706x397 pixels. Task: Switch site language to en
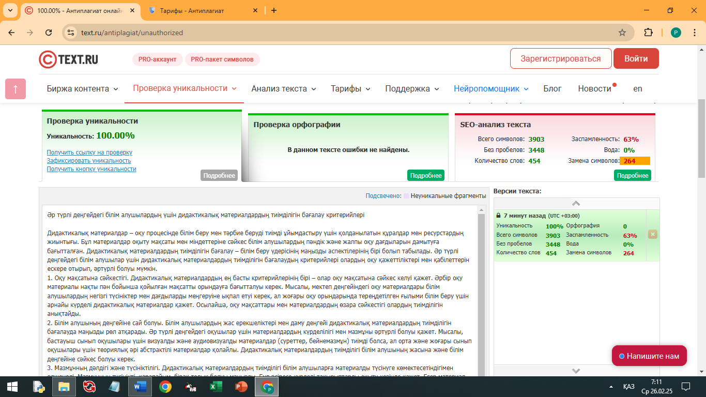(x=638, y=88)
